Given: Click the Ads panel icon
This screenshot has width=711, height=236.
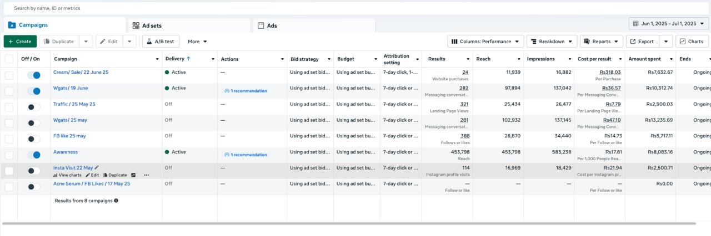Looking at the screenshot, I should click(x=261, y=25).
